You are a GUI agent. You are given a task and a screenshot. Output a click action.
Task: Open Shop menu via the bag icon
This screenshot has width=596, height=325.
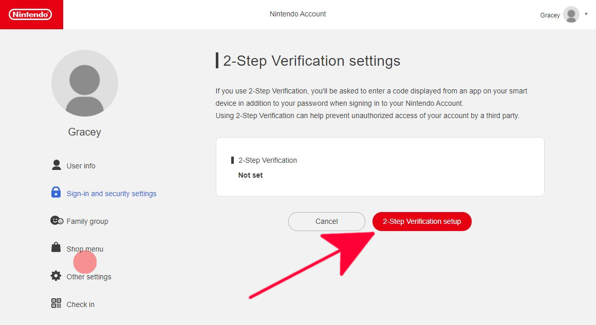point(56,248)
